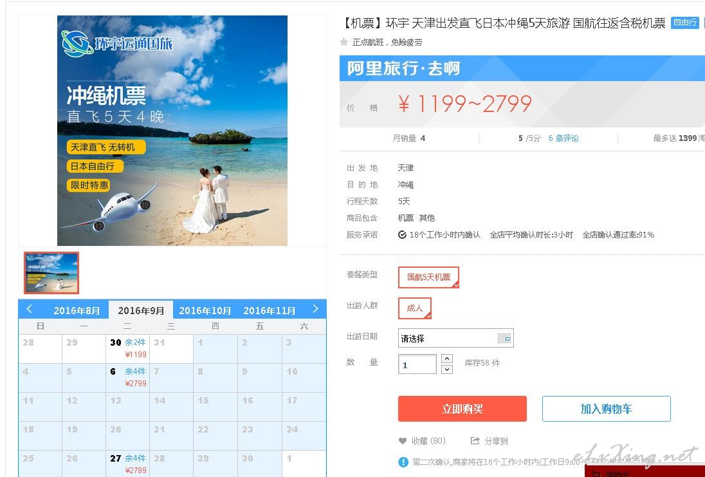Increase quantity with the up arrow
Image resolution: width=705 pixels, height=477 pixels.
tap(447, 359)
